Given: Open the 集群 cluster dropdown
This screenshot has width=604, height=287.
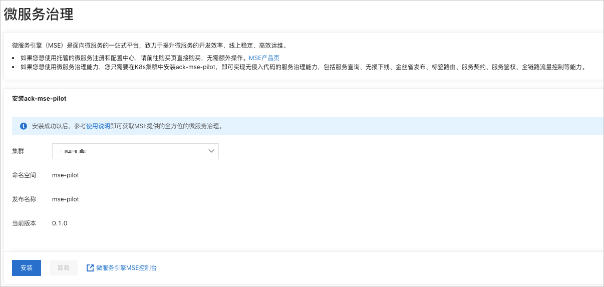Looking at the screenshot, I should coord(135,151).
